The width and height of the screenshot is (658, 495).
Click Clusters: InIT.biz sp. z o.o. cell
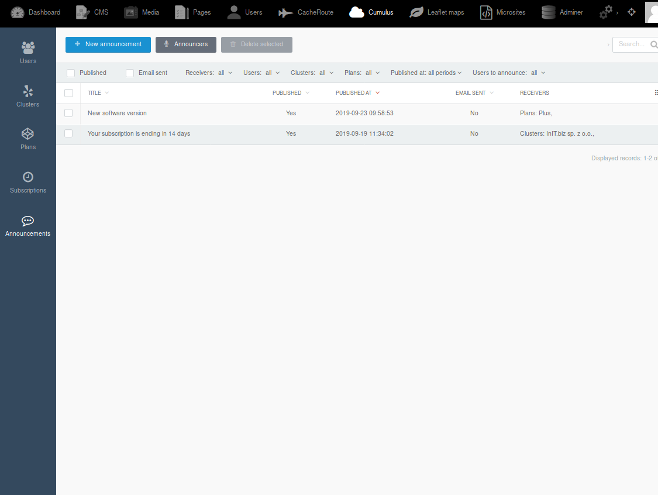[x=557, y=133]
